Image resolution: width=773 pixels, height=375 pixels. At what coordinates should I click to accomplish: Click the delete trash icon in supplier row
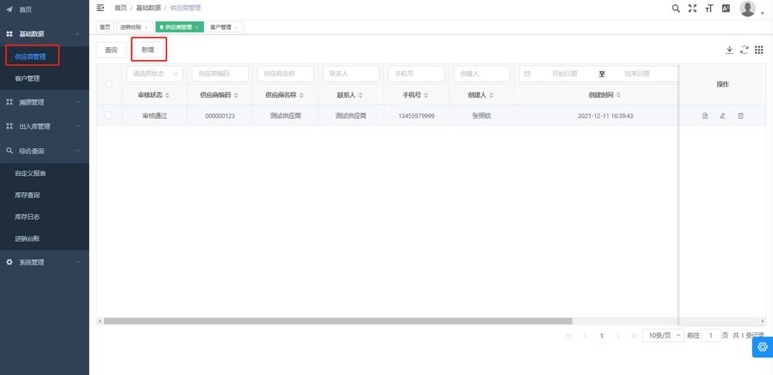click(741, 116)
